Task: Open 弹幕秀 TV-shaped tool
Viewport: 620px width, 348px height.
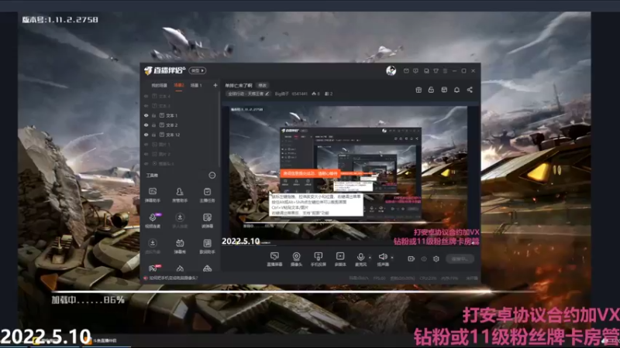Action: (180, 246)
